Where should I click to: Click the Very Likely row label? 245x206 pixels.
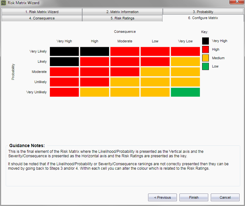point(38,51)
